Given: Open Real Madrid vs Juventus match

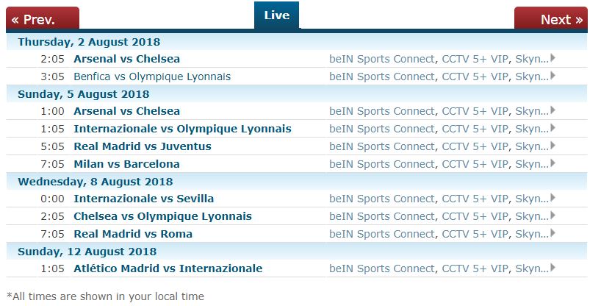Looking at the screenshot, I should click(143, 146).
